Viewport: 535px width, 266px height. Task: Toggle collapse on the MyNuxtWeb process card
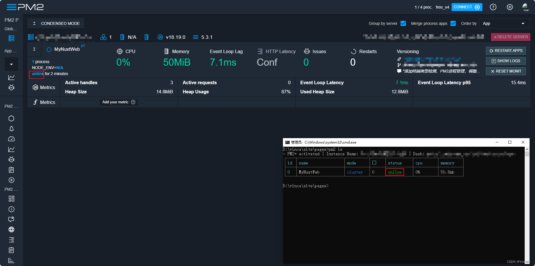(x=34, y=49)
